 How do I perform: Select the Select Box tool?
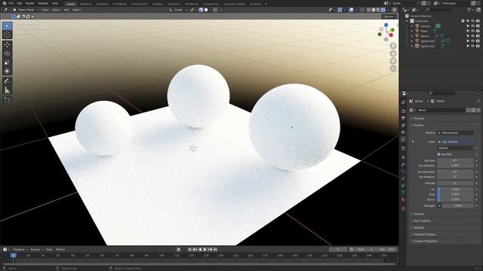click(7, 26)
